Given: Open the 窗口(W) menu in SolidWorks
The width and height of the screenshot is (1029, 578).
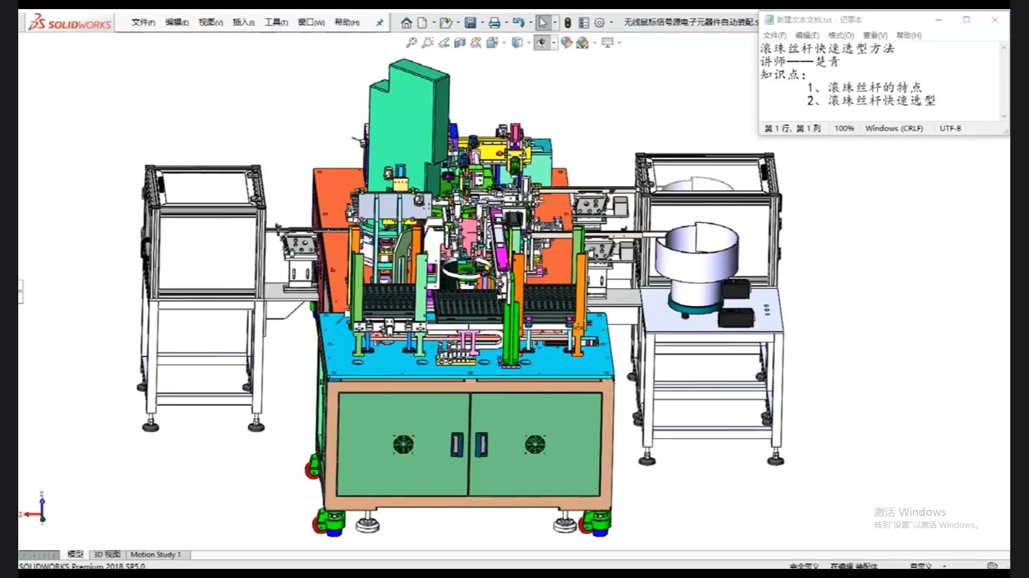Looking at the screenshot, I should click(311, 22).
